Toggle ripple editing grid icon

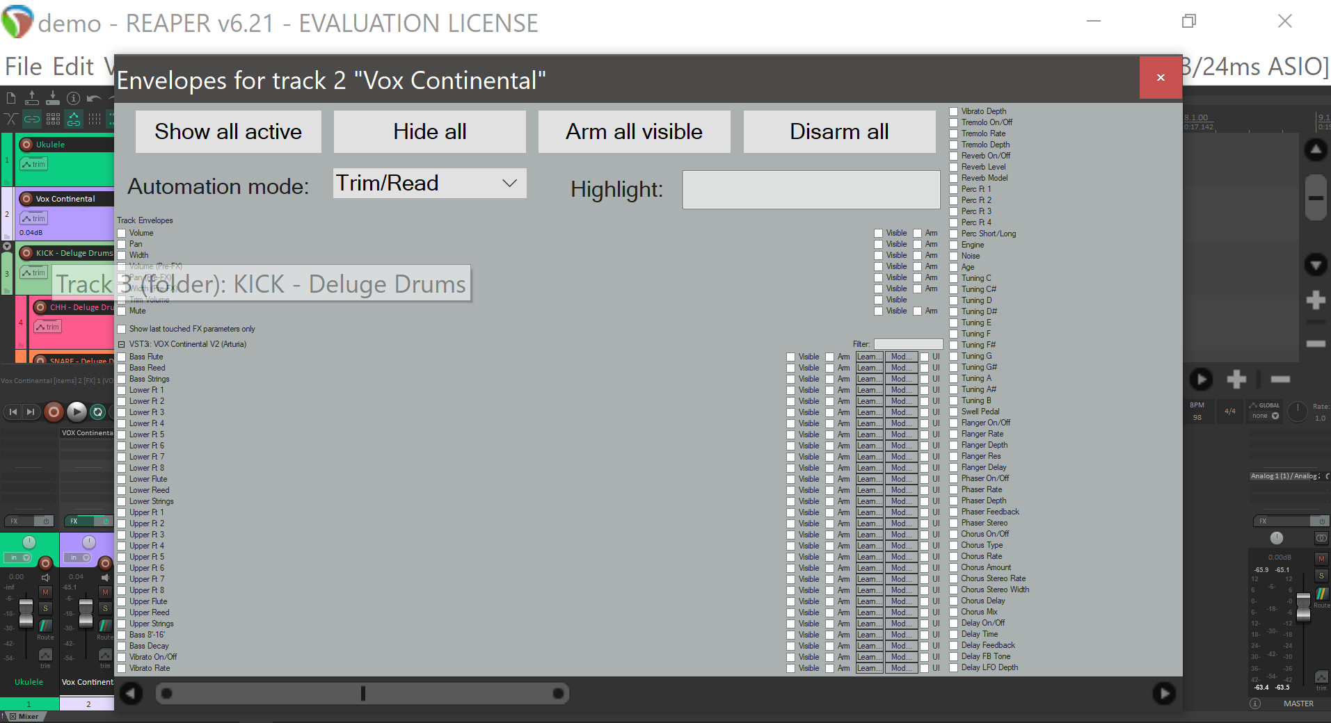click(52, 119)
